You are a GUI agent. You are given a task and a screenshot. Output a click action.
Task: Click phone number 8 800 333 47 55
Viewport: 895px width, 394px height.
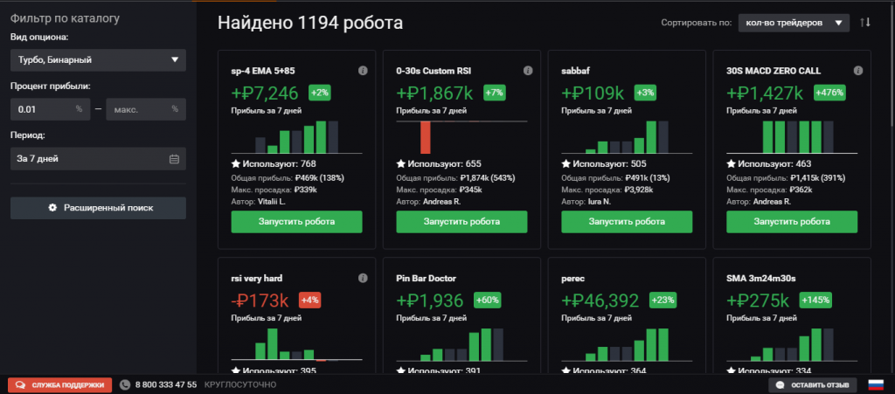(165, 385)
